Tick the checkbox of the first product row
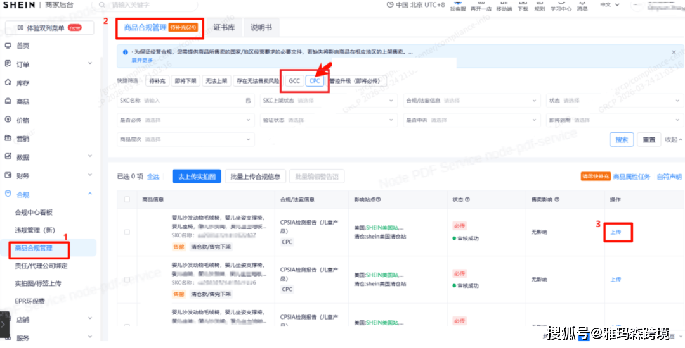Image resolution: width=685 pixels, height=348 pixels. pos(127,232)
